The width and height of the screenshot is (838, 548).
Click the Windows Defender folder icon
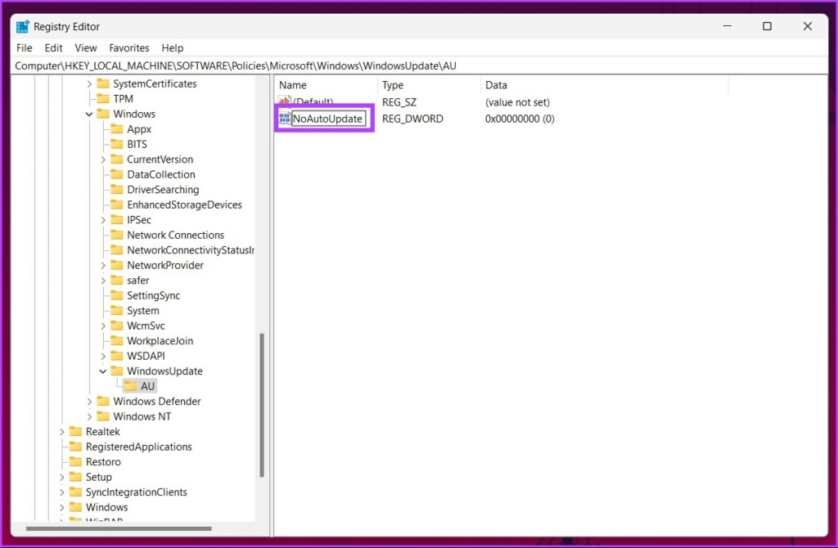[x=102, y=402]
